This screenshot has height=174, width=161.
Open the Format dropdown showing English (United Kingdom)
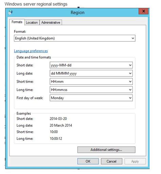(75, 38)
